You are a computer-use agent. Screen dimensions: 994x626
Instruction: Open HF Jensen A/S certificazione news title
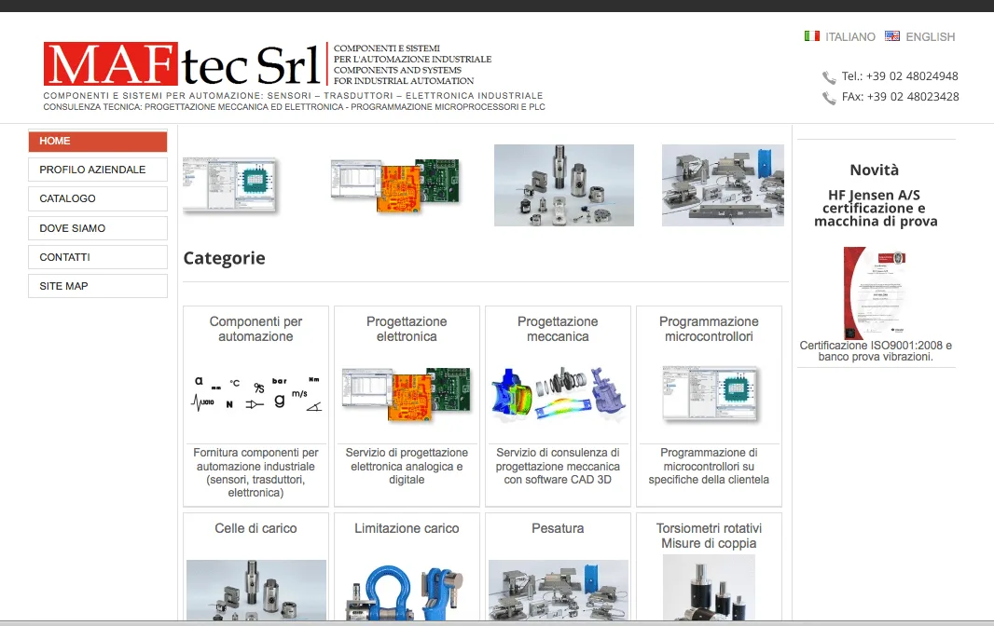876,208
